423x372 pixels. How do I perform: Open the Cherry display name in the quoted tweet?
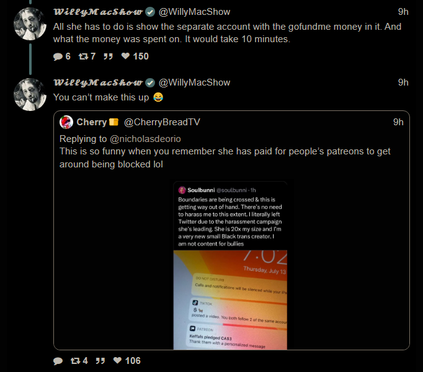91,122
